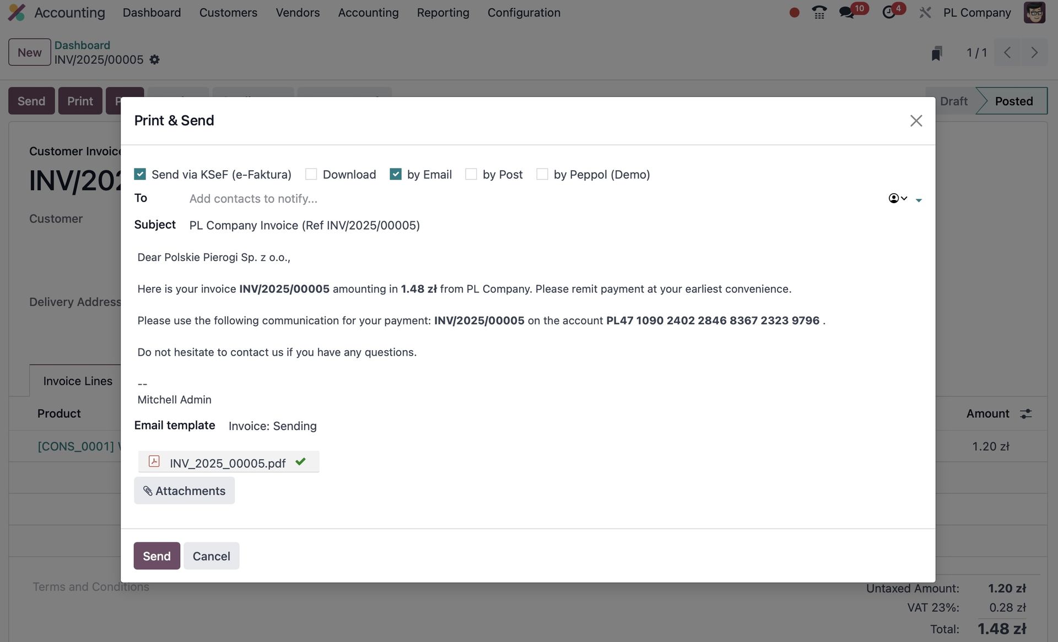Screen dimensions: 1058x642
Task: Open the messages chat icon with badge
Action: pos(846,12)
